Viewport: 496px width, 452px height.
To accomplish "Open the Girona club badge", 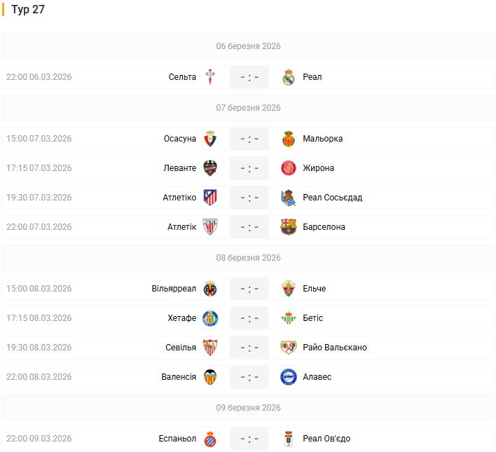I will pos(289,168).
